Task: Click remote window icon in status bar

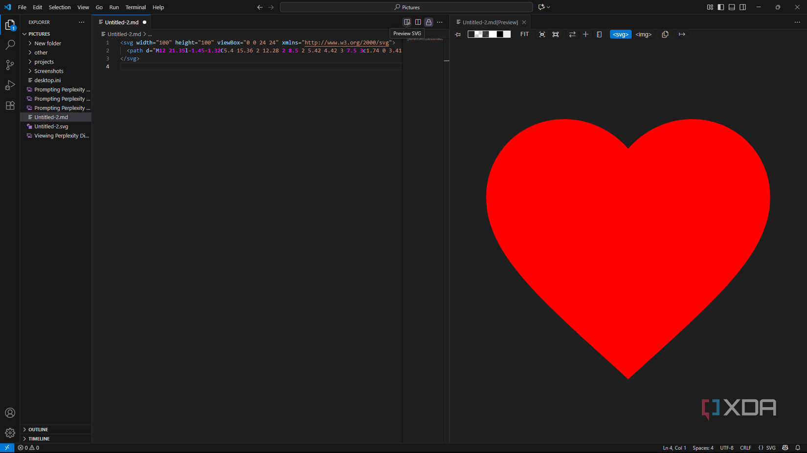Action: (x=7, y=448)
